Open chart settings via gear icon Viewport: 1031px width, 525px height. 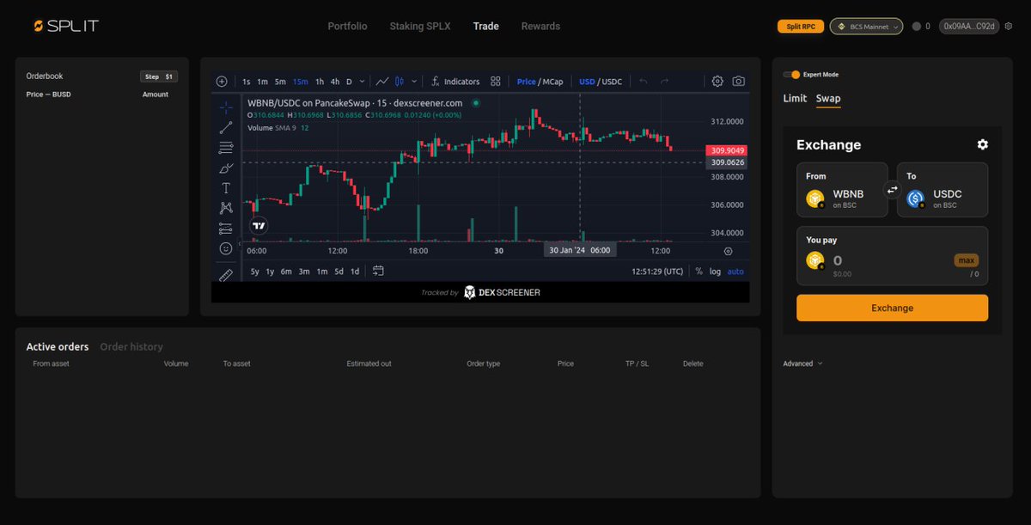(717, 82)
